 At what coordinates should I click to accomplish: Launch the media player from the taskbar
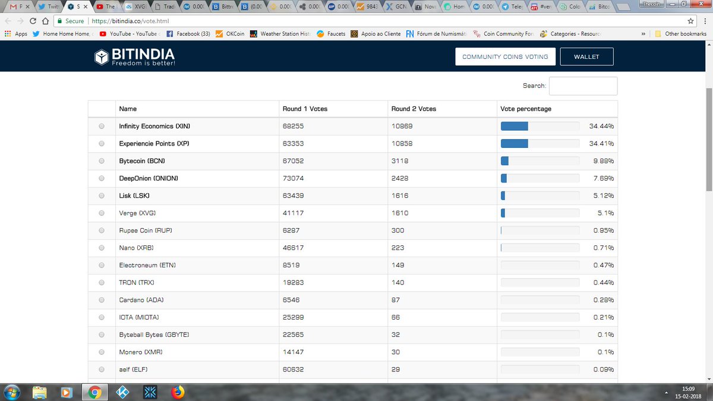67,392
